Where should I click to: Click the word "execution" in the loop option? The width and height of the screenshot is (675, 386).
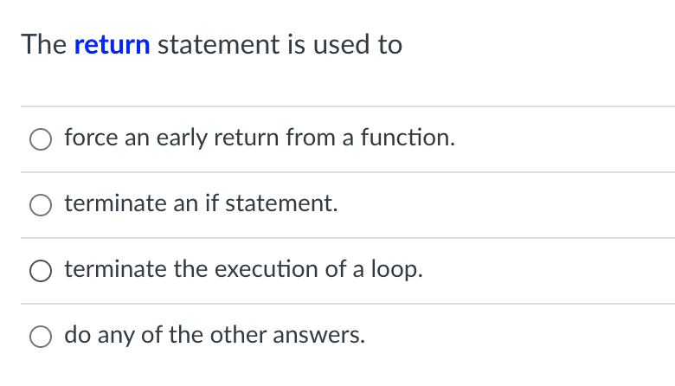(267, 269)
